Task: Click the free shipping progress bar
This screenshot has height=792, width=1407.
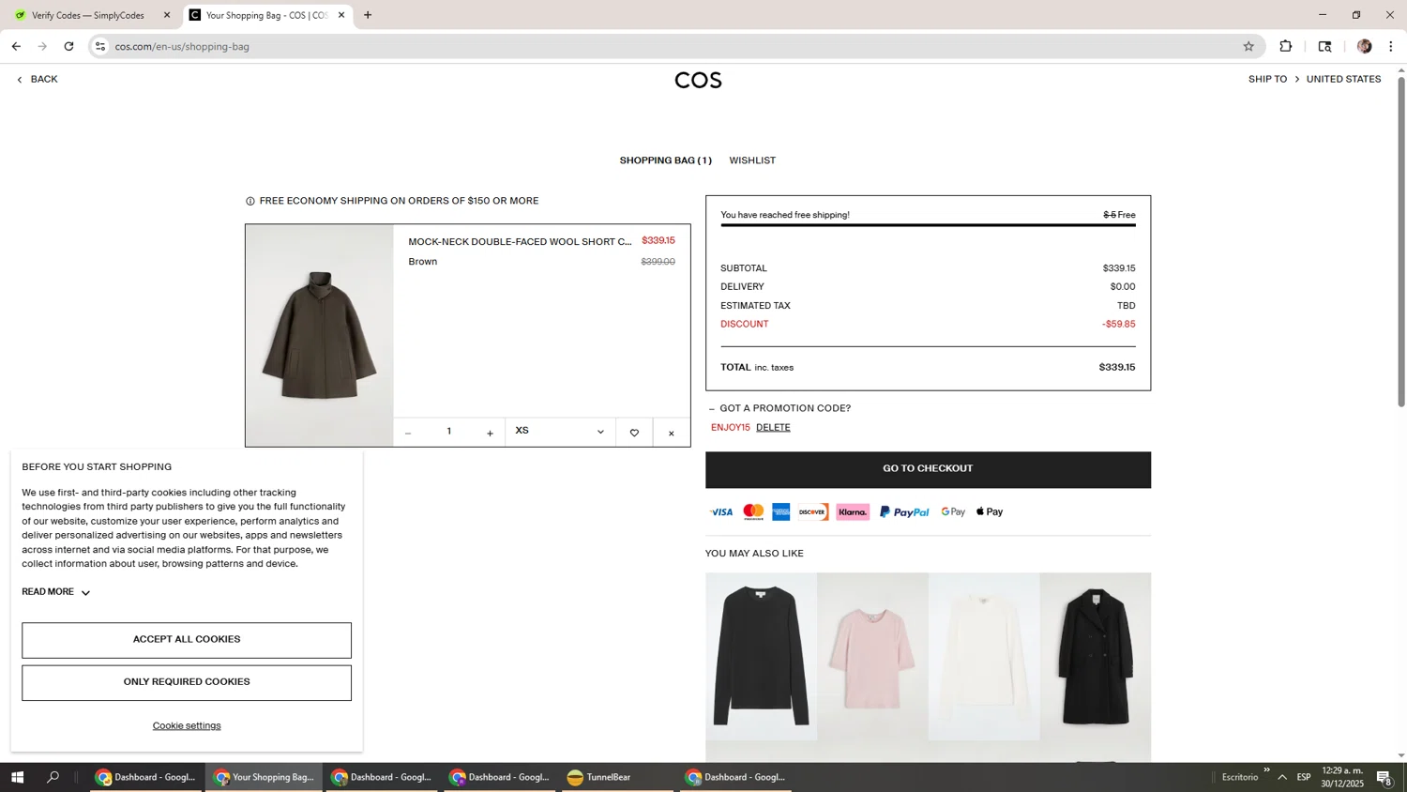Action: pyautogui.click(x=928, y=225)
